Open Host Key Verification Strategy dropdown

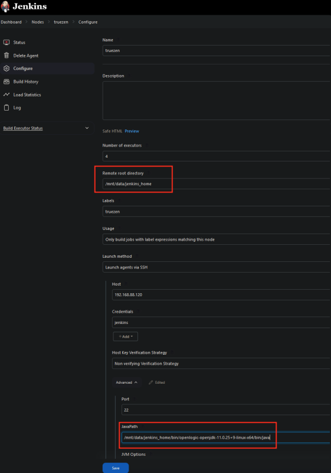pos(221,364)
